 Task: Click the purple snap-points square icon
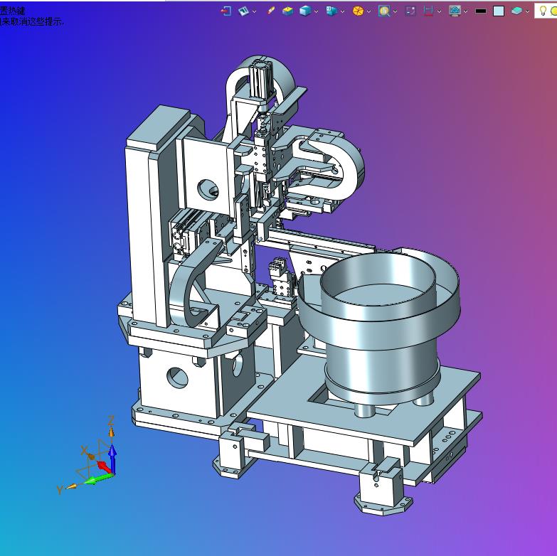point(410,11)
